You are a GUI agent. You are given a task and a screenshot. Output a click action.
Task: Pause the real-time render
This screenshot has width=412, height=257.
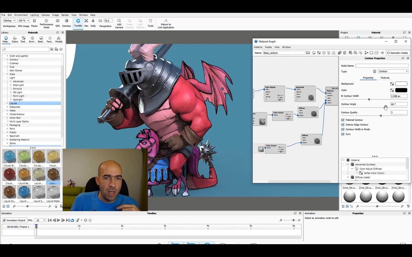coord(34,23)
